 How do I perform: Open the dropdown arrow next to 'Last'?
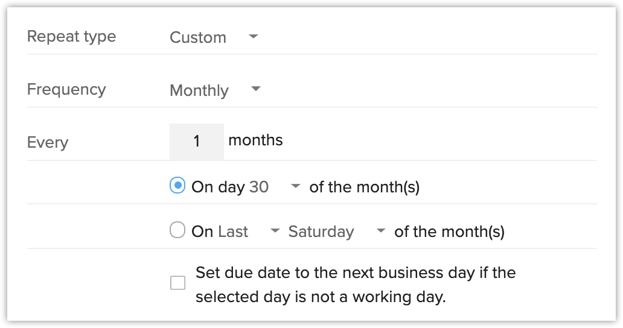click(275, 231)
